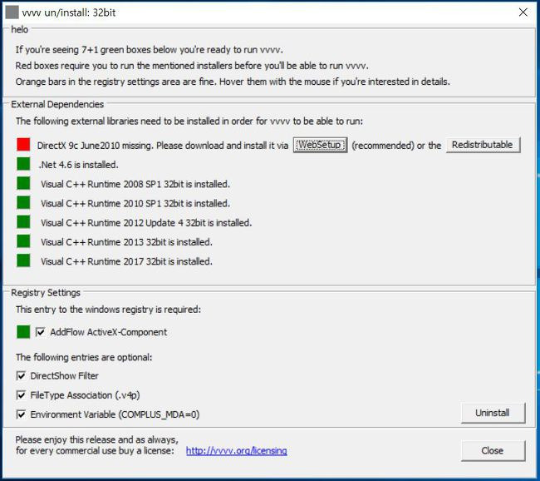This screenshot has width=540, height=481.
Task: Click green status box for AddFlow ActiveX
Action: click(23, 332)
